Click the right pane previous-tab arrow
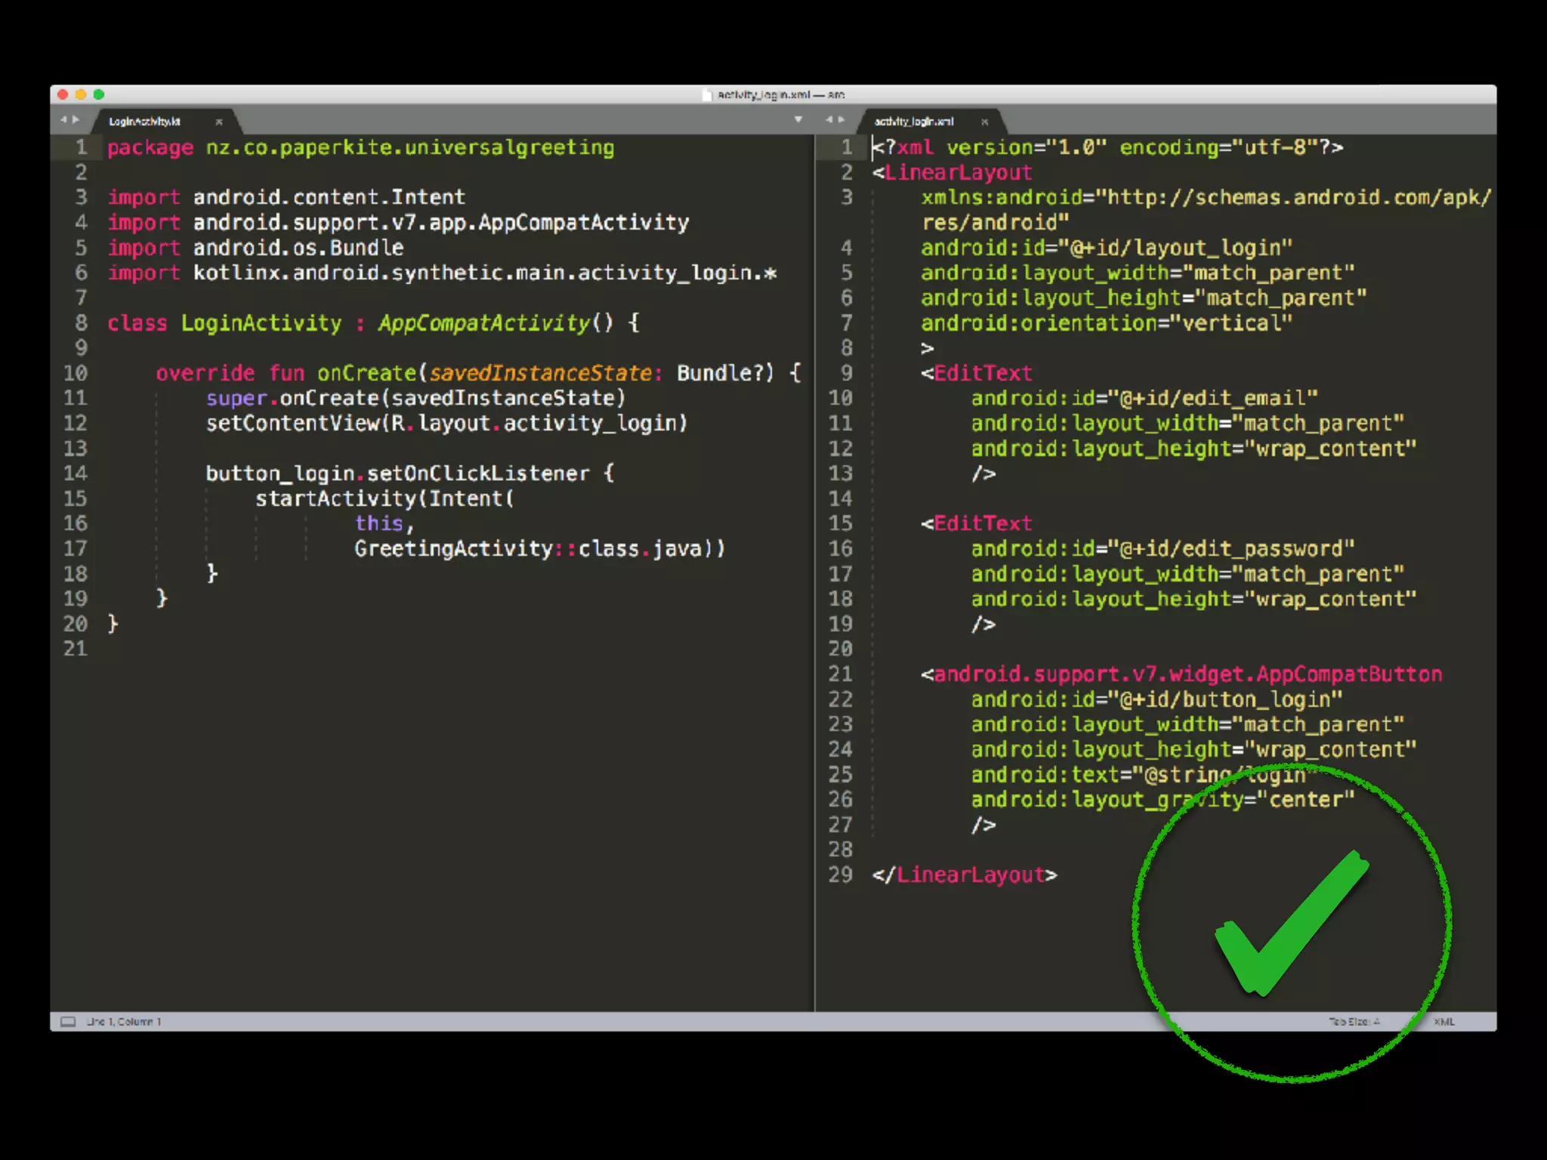The height and width of the screenshot is (1160, 1547). (829, 119)
